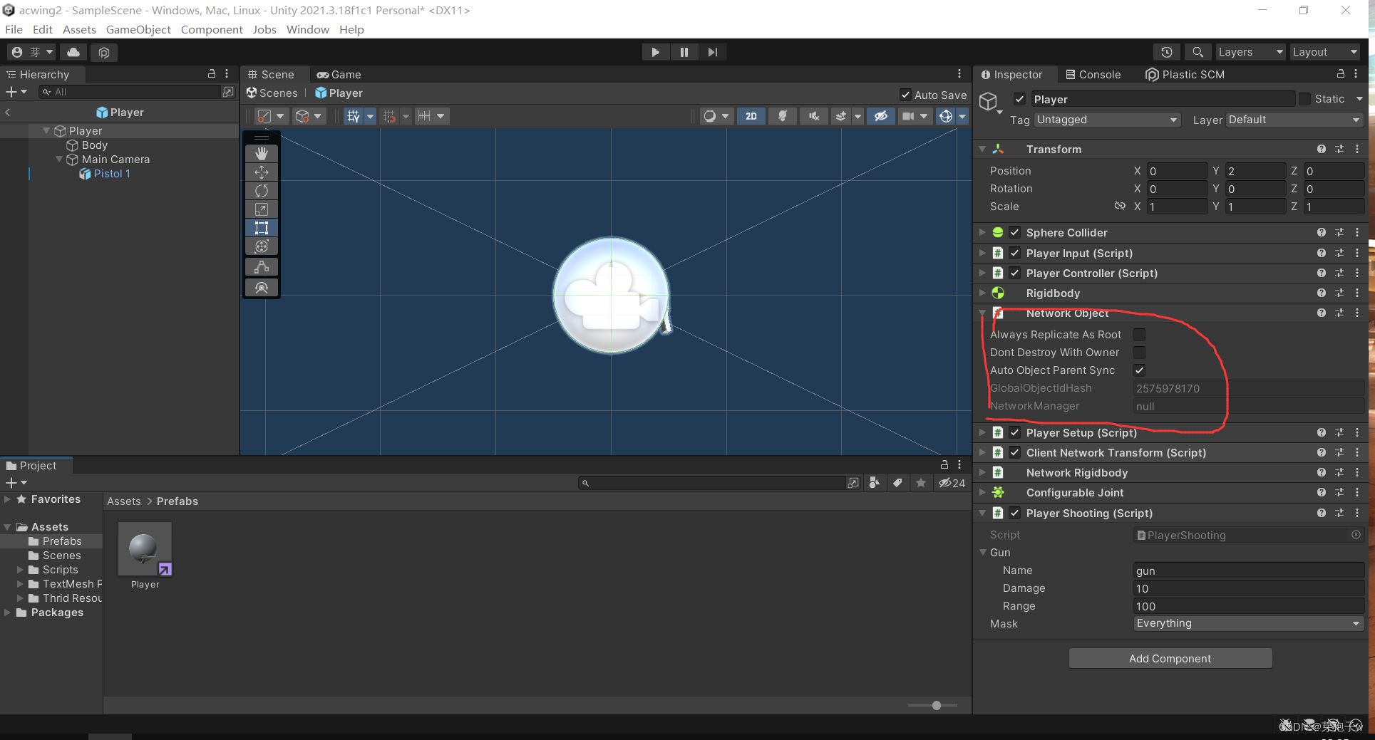Open the Layers dropdown
Viewport: 1375px width, 740px height.
click(1250, 51)
